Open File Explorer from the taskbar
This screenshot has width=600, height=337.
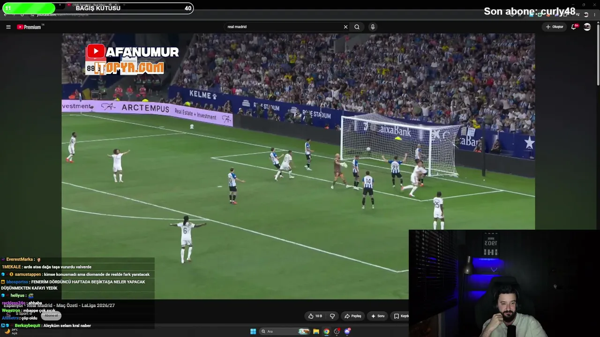[316, 331]
